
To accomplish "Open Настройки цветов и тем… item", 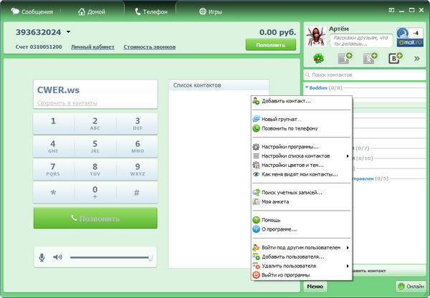I will coord(302,165).
